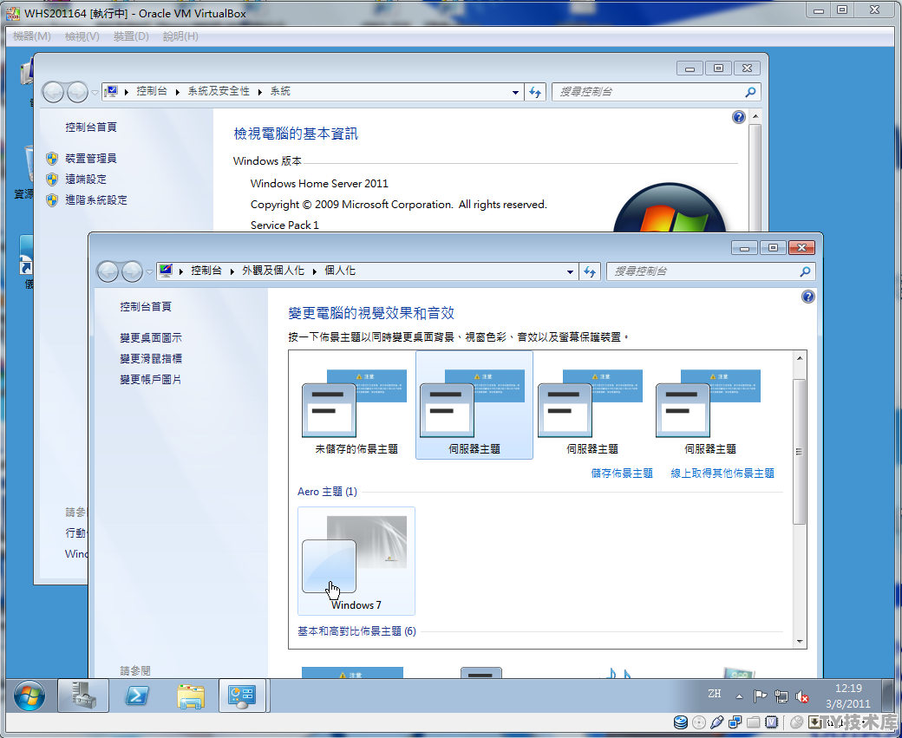Expand arrow after 控制台 in Personalization breadcrumb

[x=232, y=271]
